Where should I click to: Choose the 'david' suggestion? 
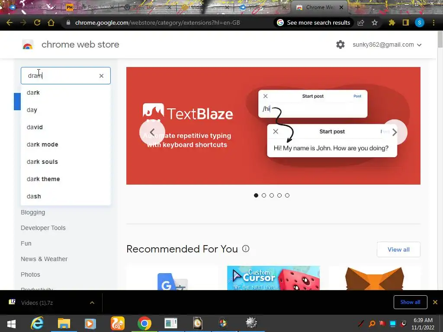click(66, 127)
